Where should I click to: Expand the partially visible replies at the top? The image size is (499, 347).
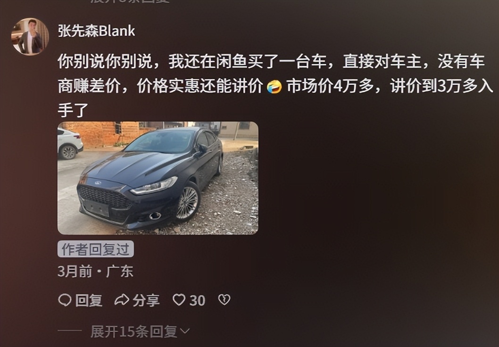point(130,1)
